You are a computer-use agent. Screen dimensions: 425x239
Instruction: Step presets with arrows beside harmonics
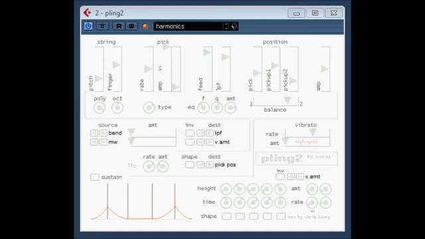pyautogui.click(x=226, y=27)
